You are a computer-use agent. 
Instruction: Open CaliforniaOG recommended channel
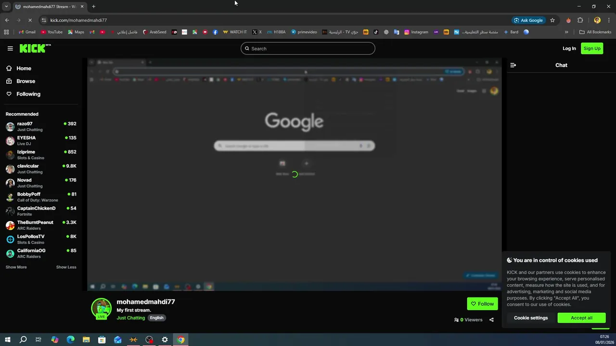click(41, 253)
